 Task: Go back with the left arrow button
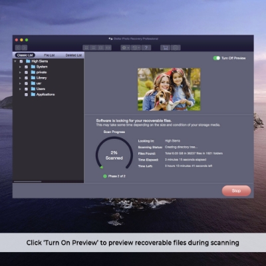point(18,48)
